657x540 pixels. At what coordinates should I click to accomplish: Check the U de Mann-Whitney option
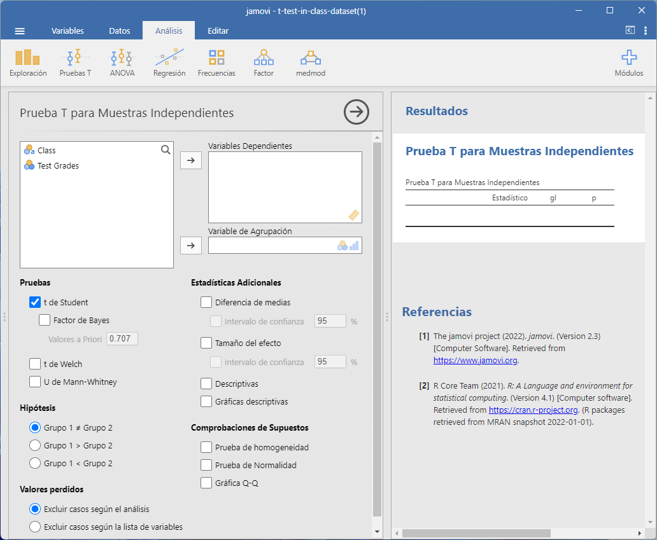(35, 382)
